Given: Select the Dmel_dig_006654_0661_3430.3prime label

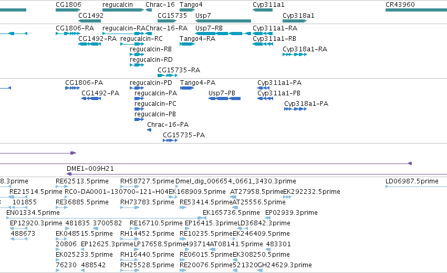Looking at the screenshot, I should (x=236, y=181).
